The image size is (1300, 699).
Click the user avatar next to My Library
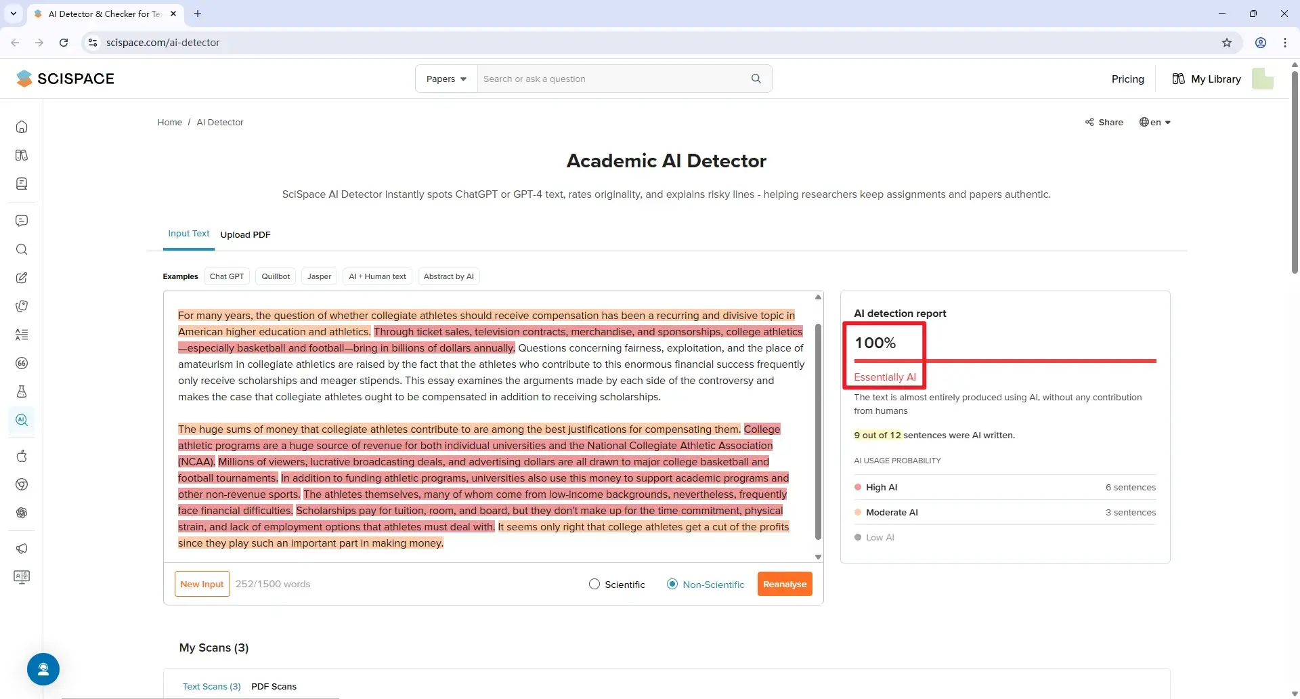point(1262,79)
